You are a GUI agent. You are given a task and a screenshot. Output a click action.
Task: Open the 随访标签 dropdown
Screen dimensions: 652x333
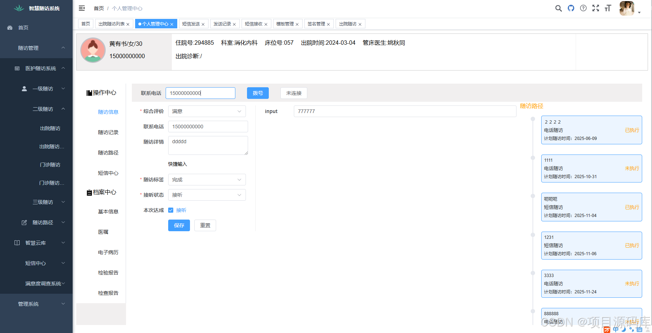click(x=207, y=180)
